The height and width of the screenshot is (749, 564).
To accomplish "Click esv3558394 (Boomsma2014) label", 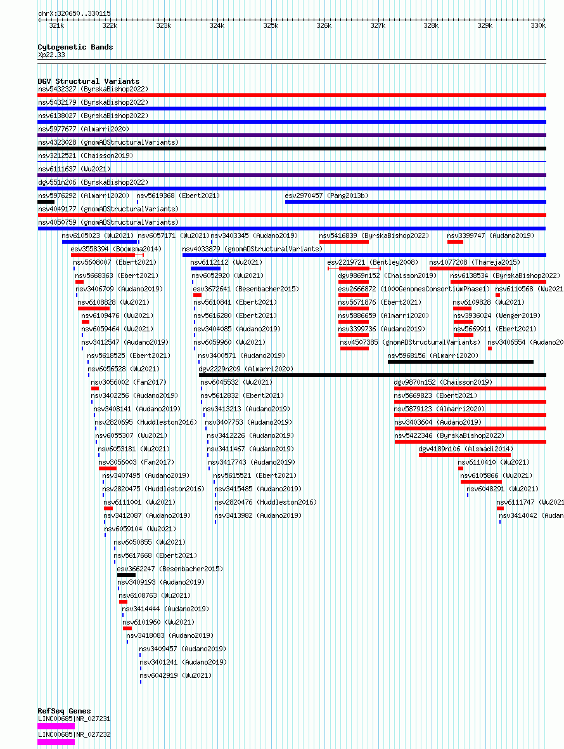I will [x=116, y=249].
